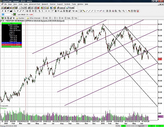
Task: Select the area chart type icon
Action: [x=11, y=11]
